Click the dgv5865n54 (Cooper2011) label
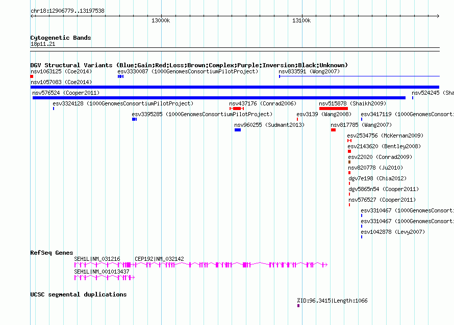The width and height of the screenshot is (454, 325). click(384, 189)
